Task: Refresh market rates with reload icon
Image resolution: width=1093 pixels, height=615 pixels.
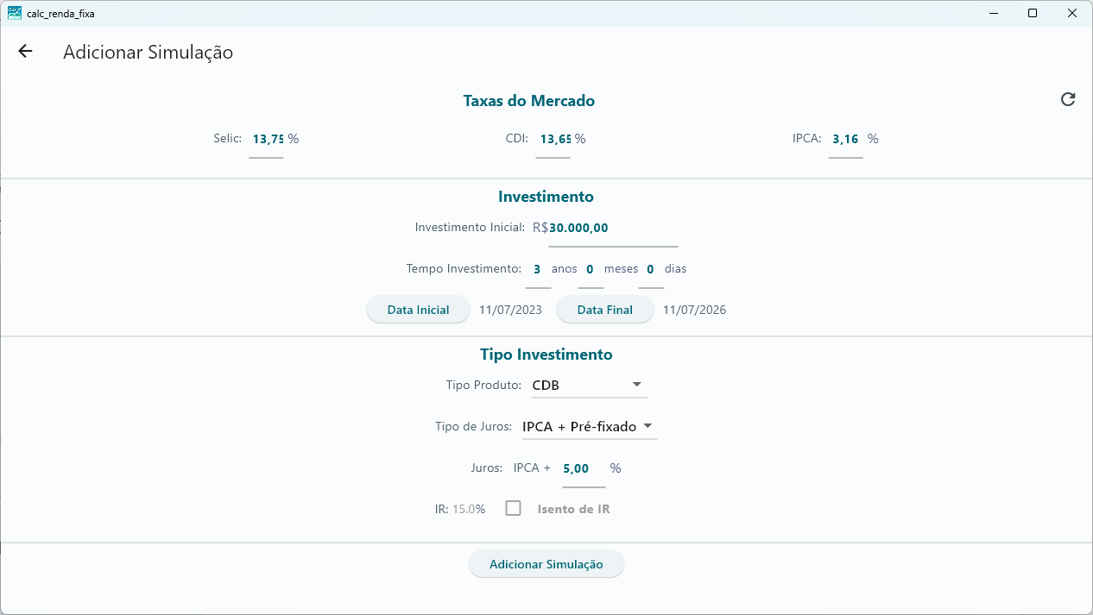Action: pos(1068,99)
